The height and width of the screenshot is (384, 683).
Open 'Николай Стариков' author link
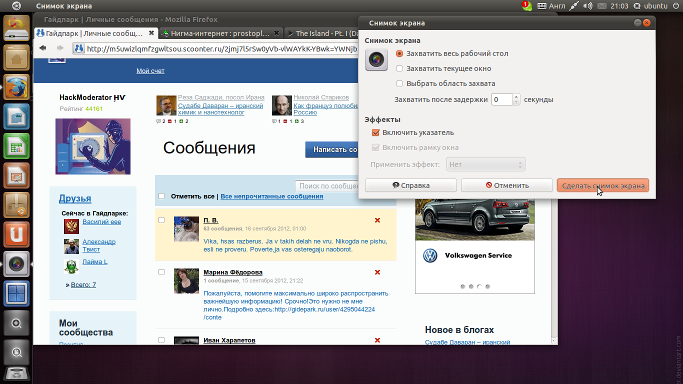pyautogui.click(x=321, y=97)
